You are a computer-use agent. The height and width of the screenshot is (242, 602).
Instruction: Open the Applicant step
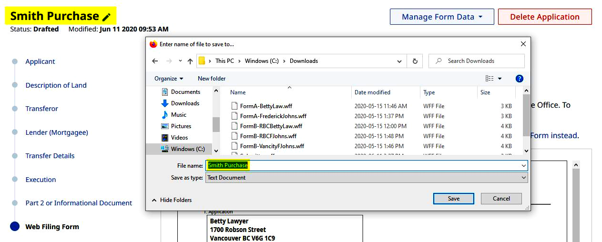click(40, 61)
